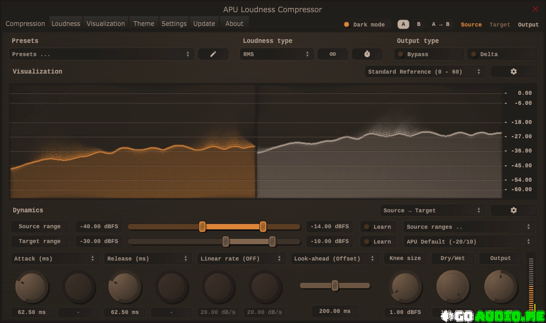The image size is (546, 323).
Task: Open the Look-ahead (Offset) dropdown
Action: tap(334, 258)
